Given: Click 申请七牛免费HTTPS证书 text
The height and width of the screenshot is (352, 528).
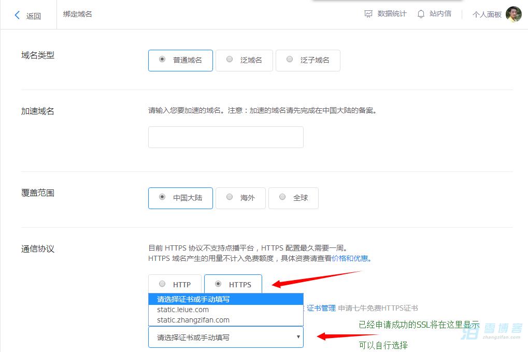Looking at the screenshot, I should pyautogui.click(x=378, y=308).
